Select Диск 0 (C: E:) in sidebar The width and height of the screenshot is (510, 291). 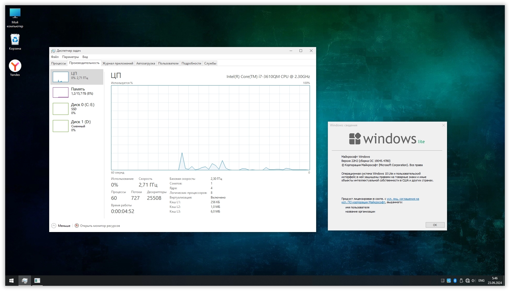[x=77, y=109]
